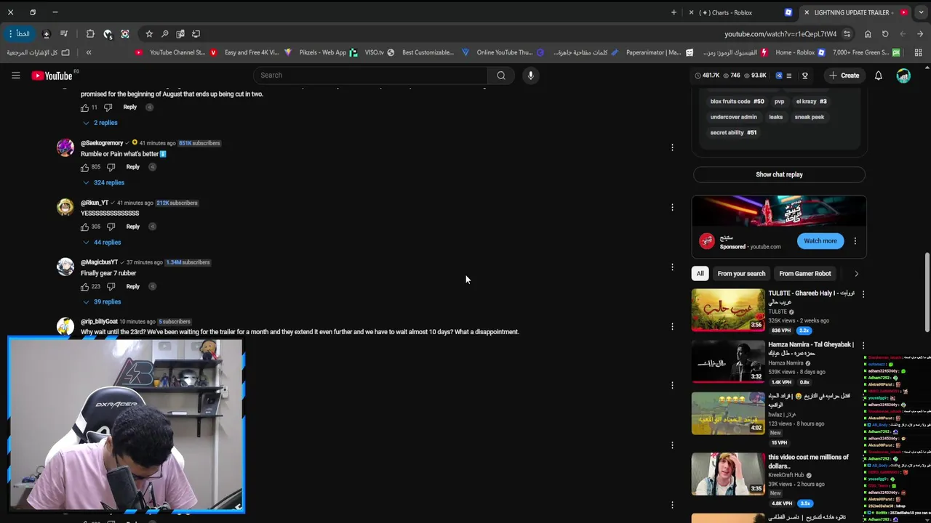
Task: Show more bookmarks with double chevron
Action: click(x=89, y=52)
